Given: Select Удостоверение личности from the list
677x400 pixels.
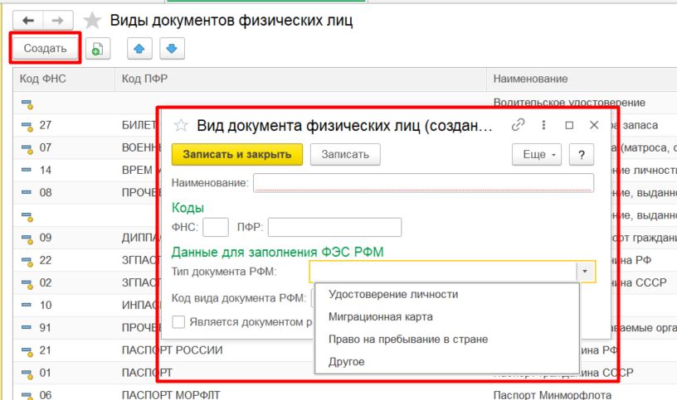Looking at the screenshot, I should point(393,294).
